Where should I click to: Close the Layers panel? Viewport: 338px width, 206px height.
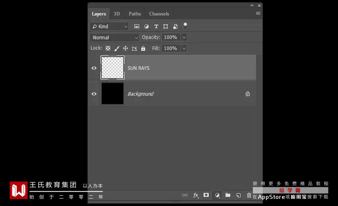pos(259,6)
